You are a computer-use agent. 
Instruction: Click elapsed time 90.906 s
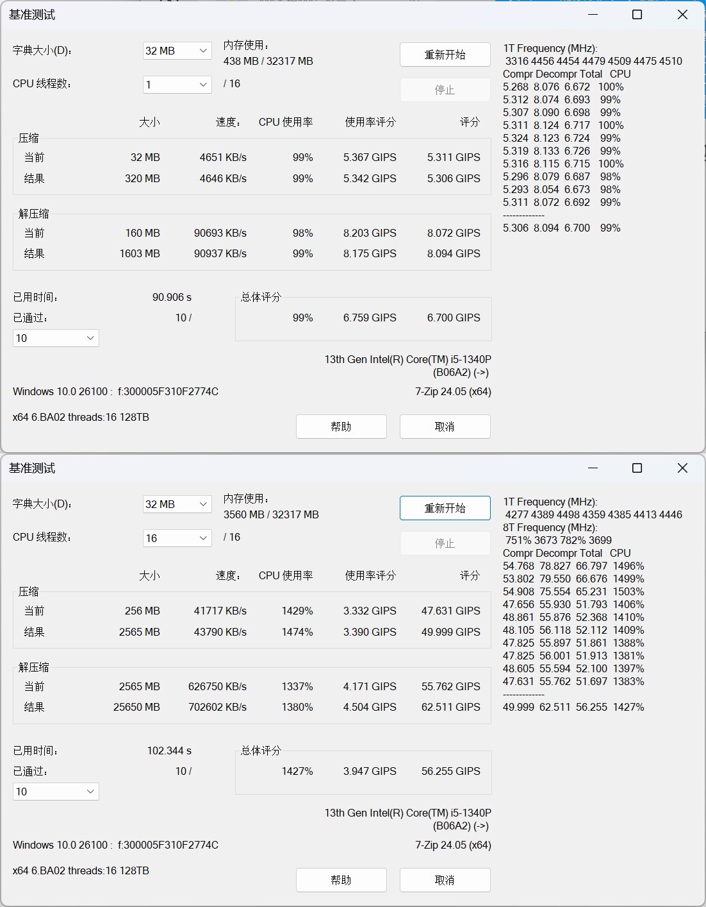[172, 297]
